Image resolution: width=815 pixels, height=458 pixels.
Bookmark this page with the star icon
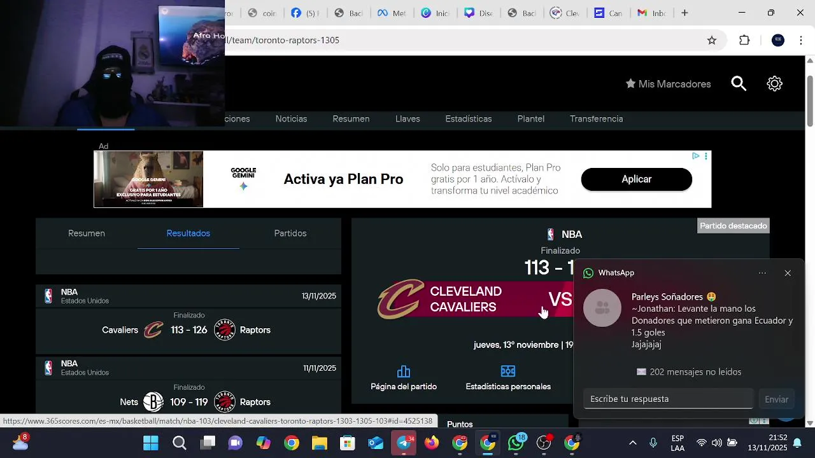(x=712, y=40)
